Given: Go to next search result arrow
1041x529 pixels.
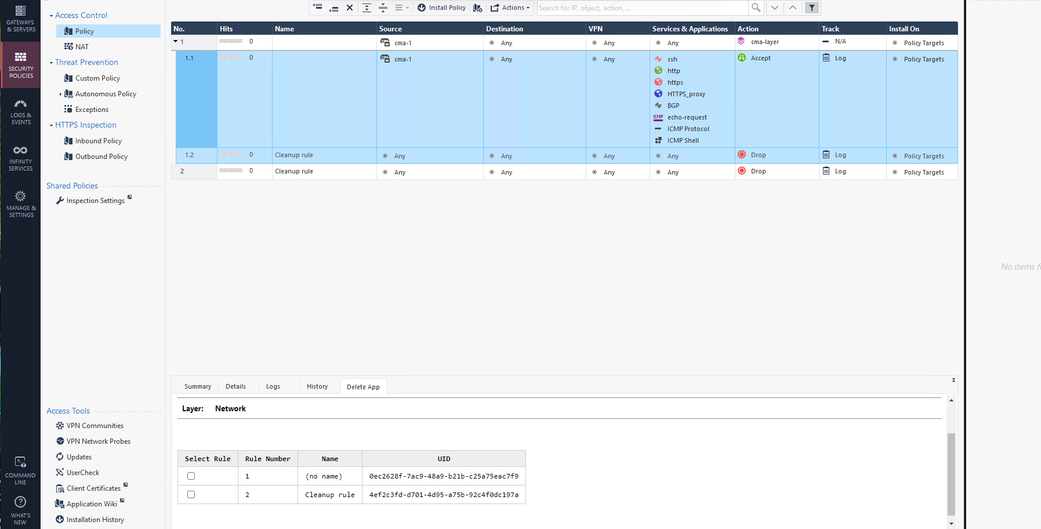Looking at the screenshot, I should pos(774,8).
